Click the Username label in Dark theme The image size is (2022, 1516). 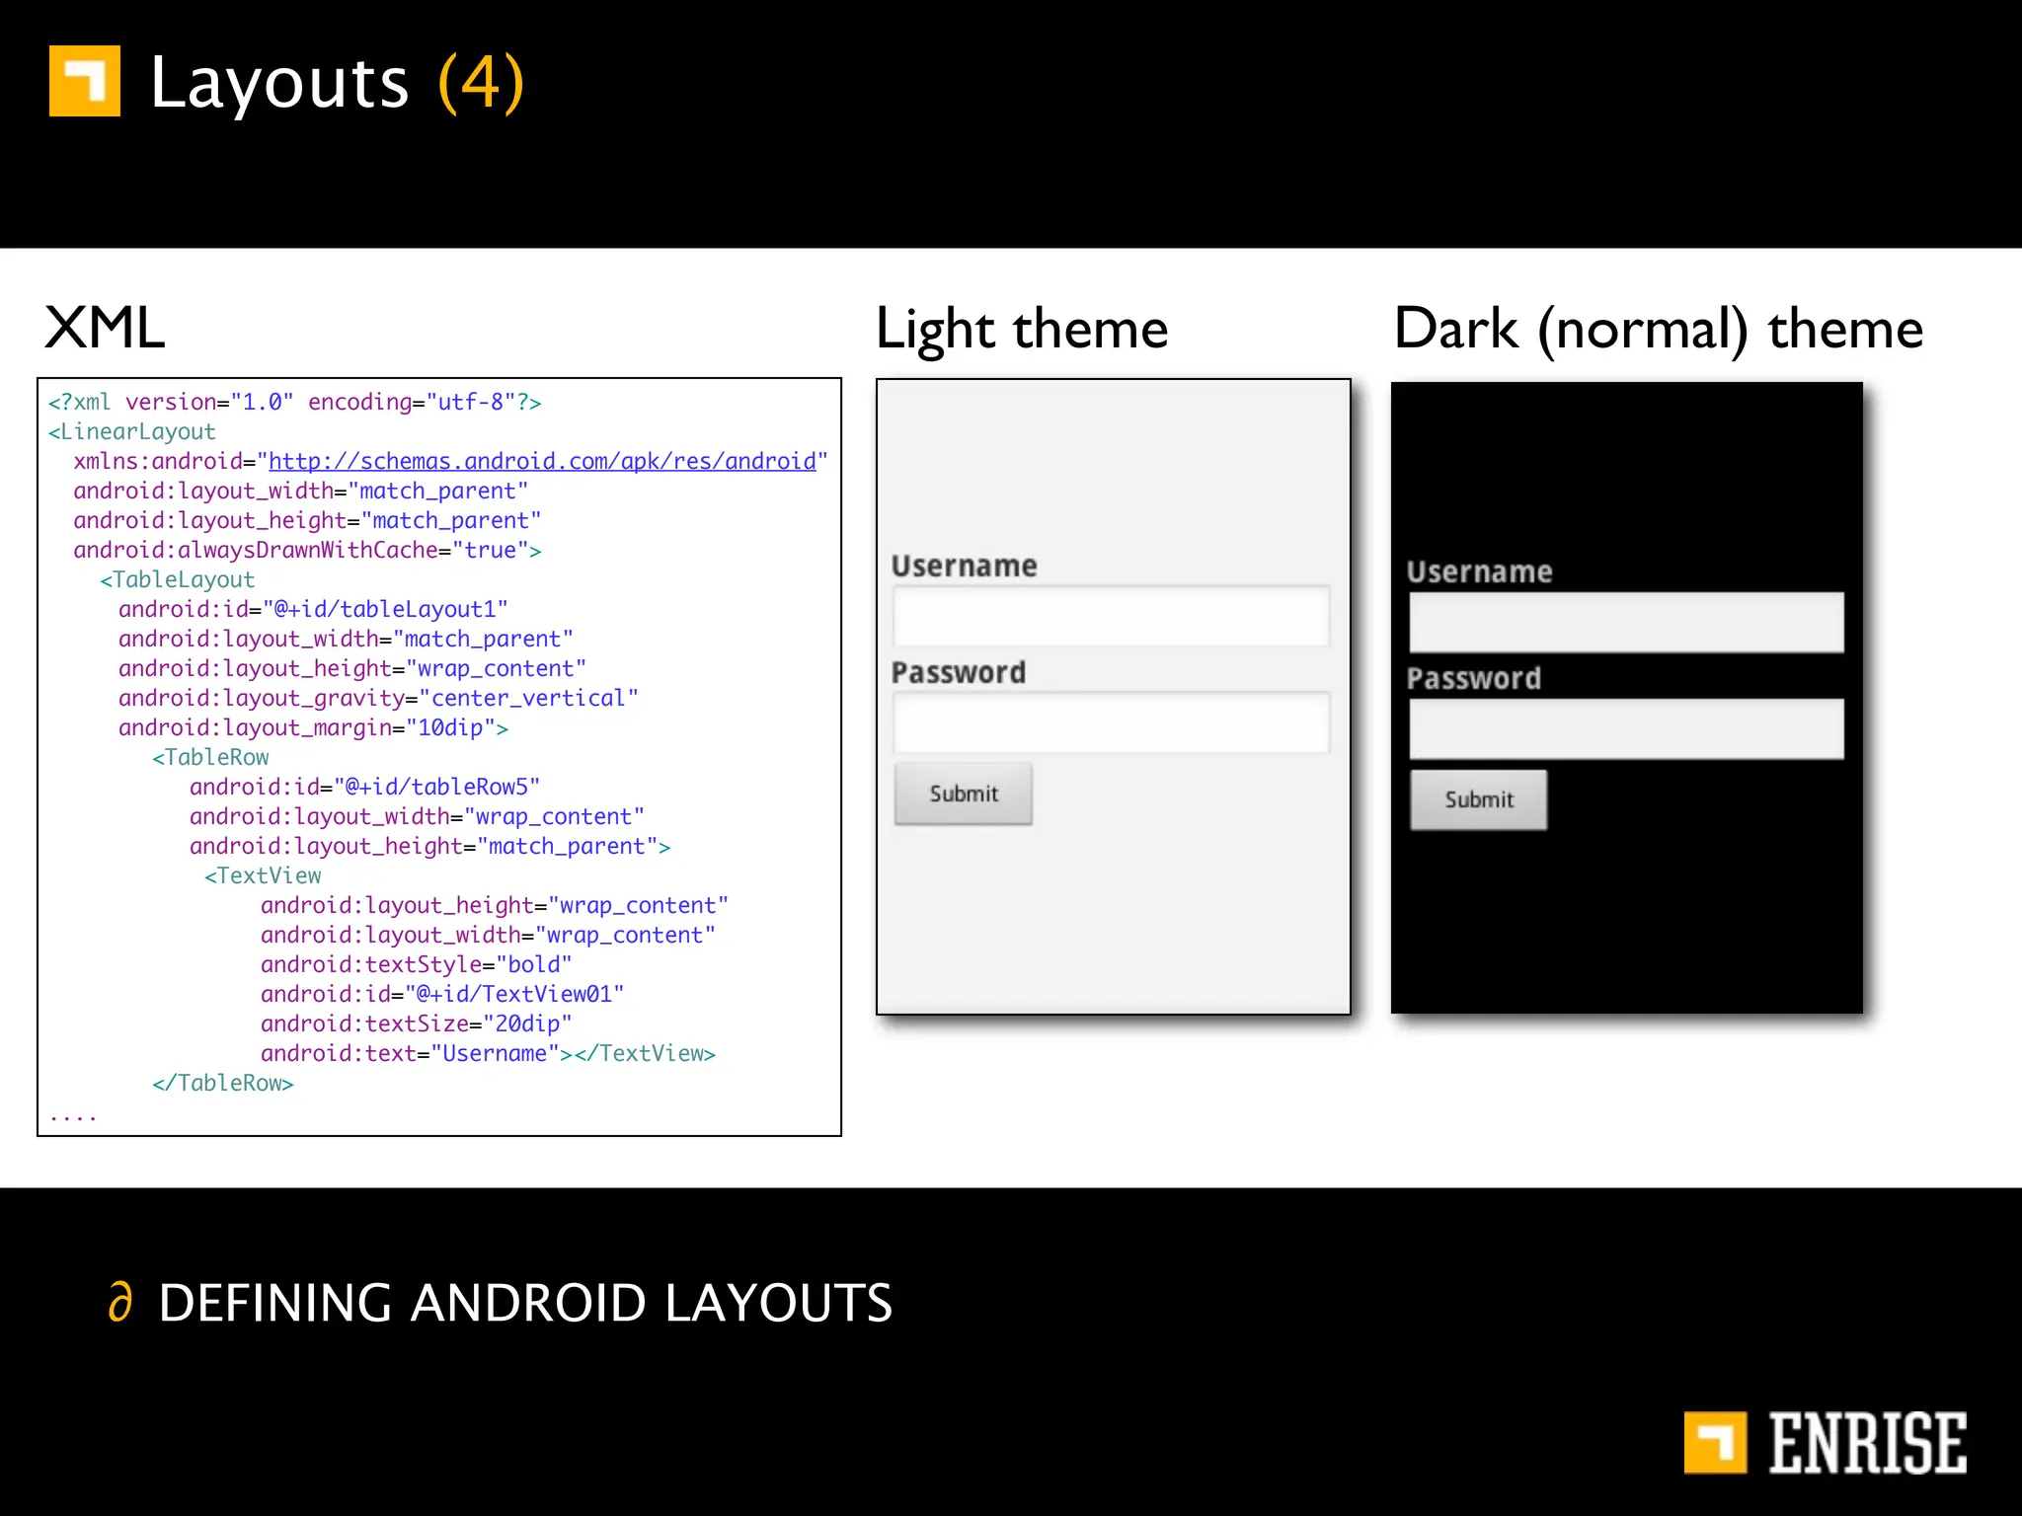point(1479,571)
